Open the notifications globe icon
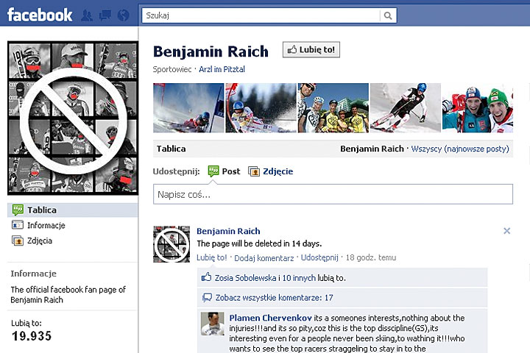 [x=124, y=15]
